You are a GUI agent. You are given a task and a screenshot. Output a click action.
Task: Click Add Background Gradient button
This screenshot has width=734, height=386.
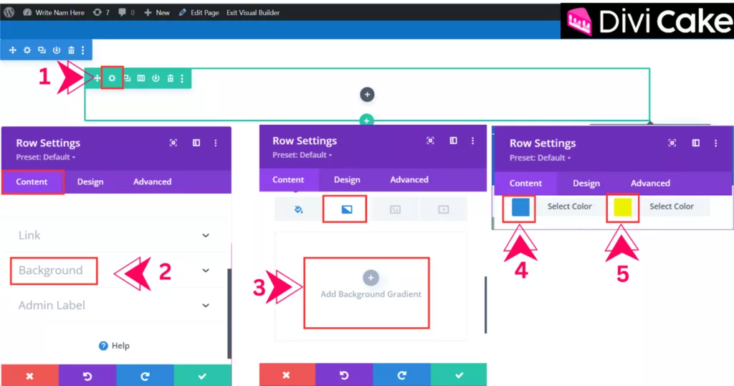coord(371,284)
